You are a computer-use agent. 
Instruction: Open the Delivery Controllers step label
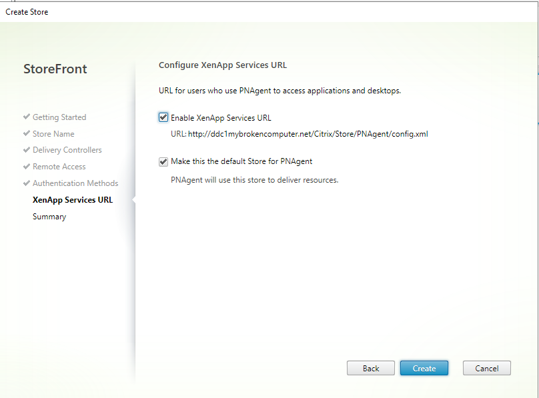(x=67, y=151)
